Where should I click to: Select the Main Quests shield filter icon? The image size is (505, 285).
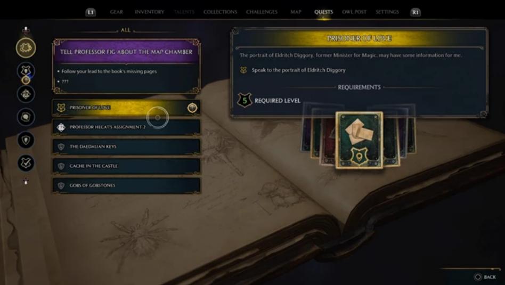[x=26, y=70]
